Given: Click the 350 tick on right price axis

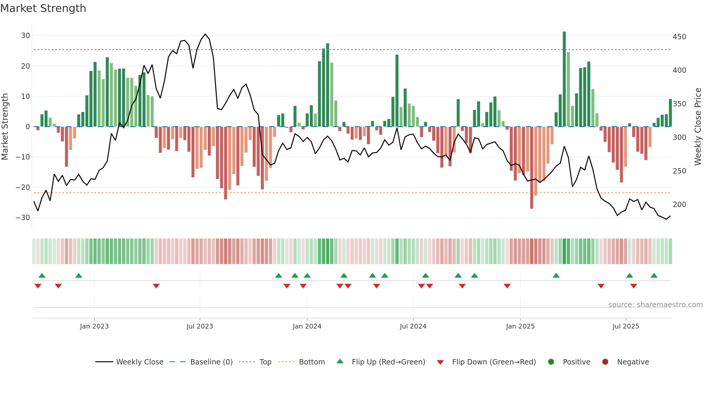Looking at the screenshot, I should point(679,104).
